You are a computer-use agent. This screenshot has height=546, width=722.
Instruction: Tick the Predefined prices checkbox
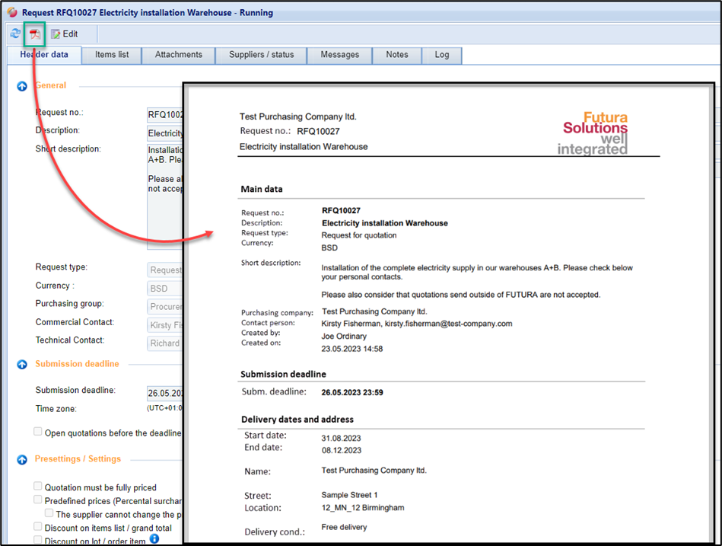[38, 500]
